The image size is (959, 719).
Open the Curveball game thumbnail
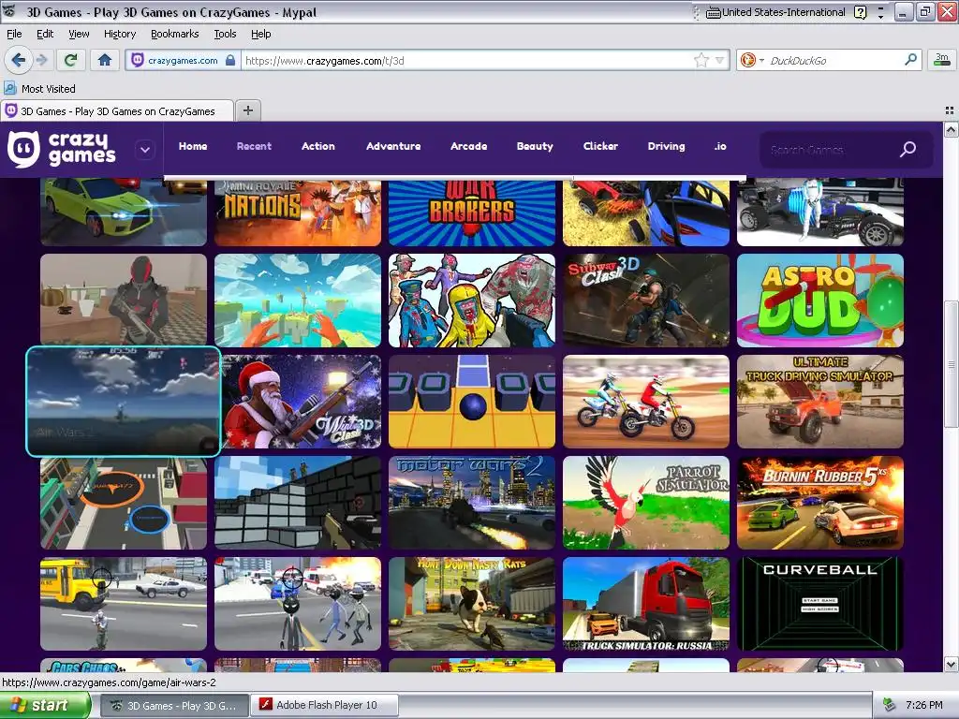[x=820, y=604]
